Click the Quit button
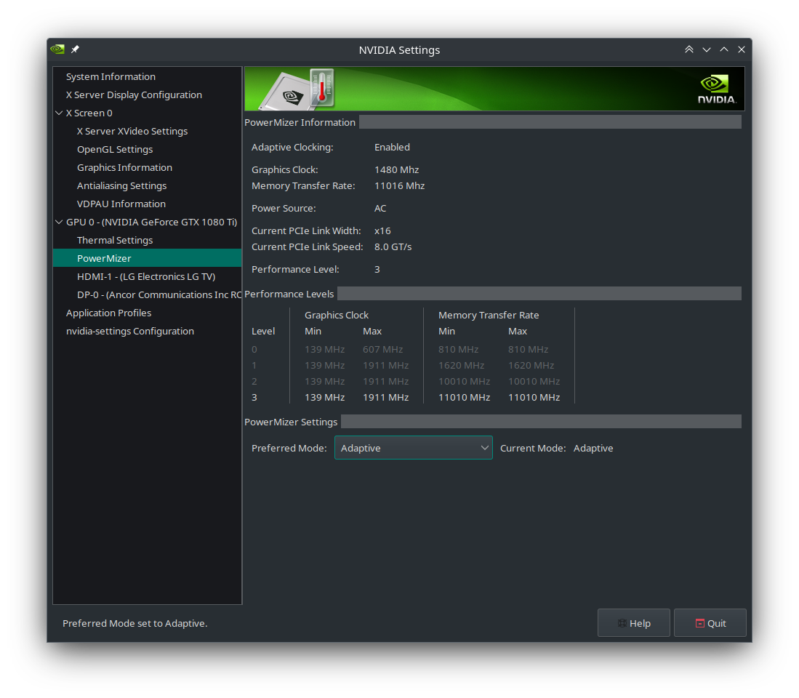The image size is (799, 698). [x=710, y=623]
